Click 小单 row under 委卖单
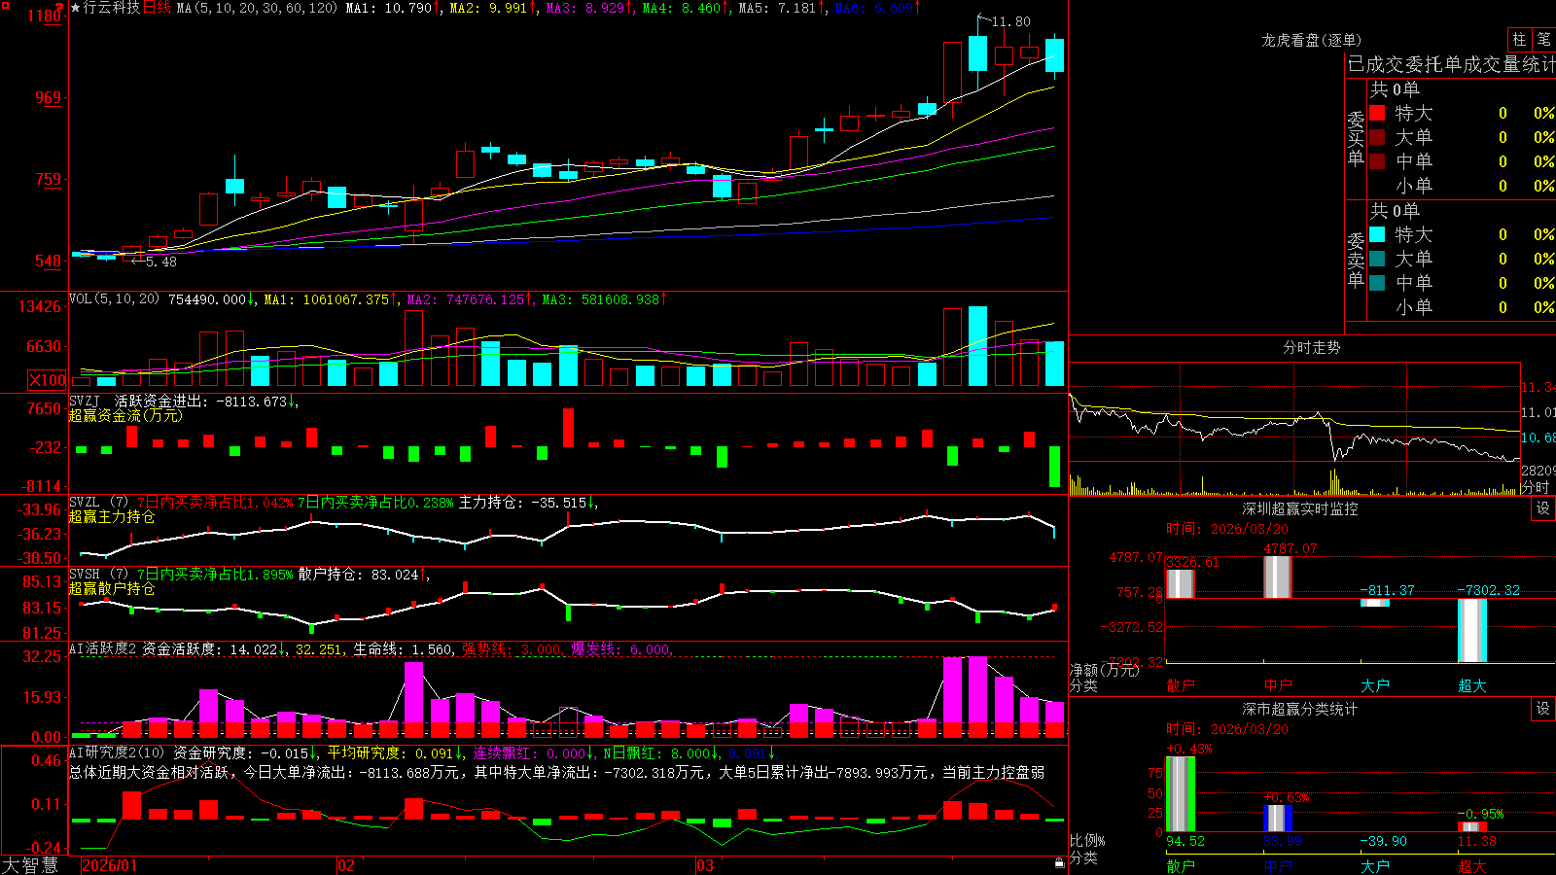This screenshot has height=875, width=1556. (1462, 307)
